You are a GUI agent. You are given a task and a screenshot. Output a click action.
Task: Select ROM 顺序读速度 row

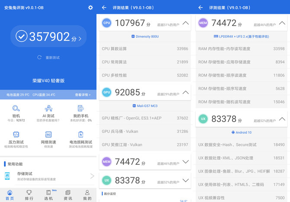242,75
